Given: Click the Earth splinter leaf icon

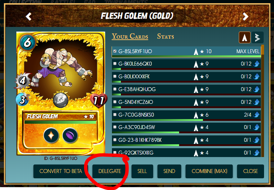Looking at the screenshot, I should pos(61,100).
